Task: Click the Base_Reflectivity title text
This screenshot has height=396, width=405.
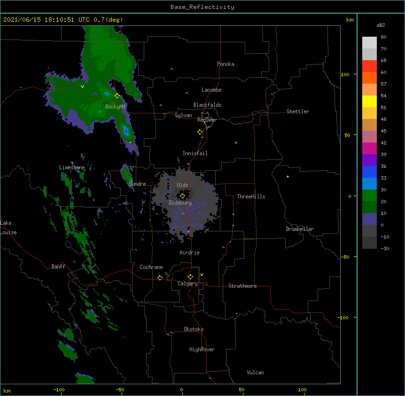Action: pos(202,7)
